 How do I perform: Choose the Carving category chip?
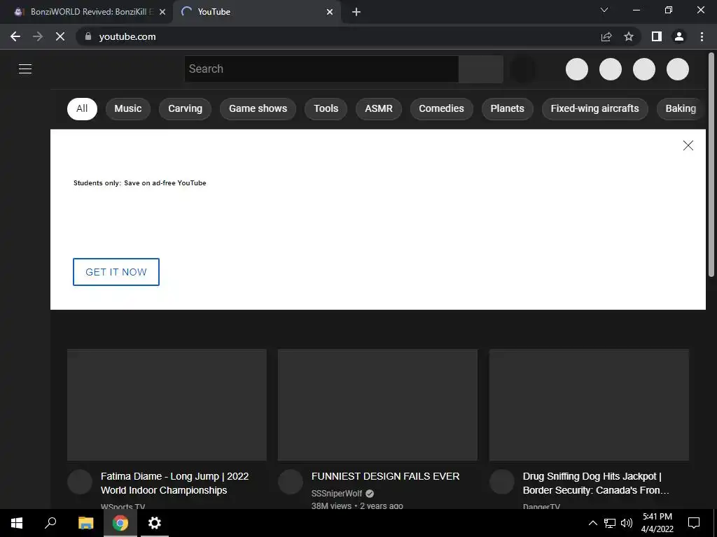pos(185,108)
